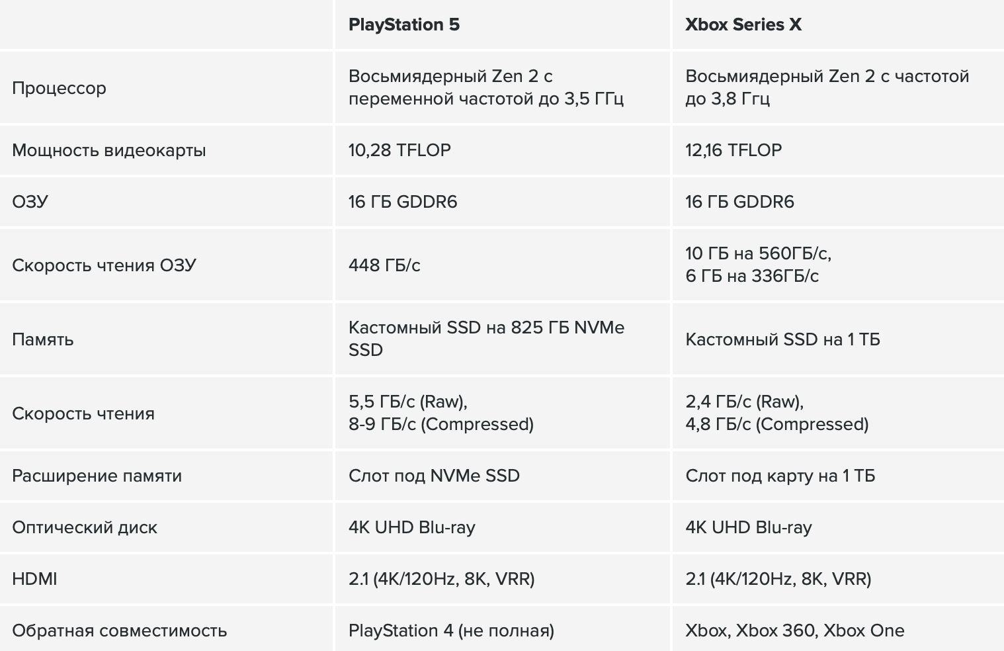The image size is (1004, 651).
Task: Select Слот под NVMe SSD cell
Action: 434,476
